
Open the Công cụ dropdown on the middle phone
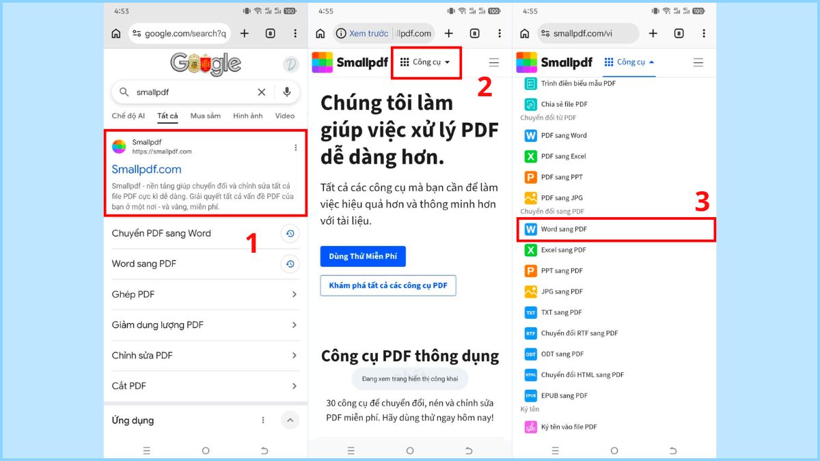coord(426,62)
